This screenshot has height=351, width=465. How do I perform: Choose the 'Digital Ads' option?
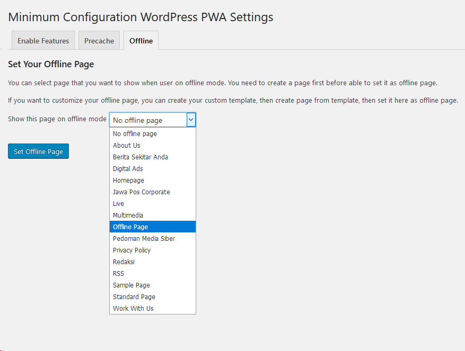click(x=152, y=168)
